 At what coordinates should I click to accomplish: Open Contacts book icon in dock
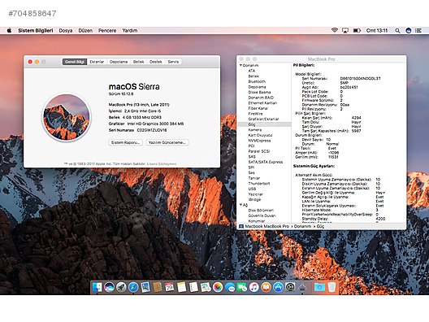[x=158, y=287]
